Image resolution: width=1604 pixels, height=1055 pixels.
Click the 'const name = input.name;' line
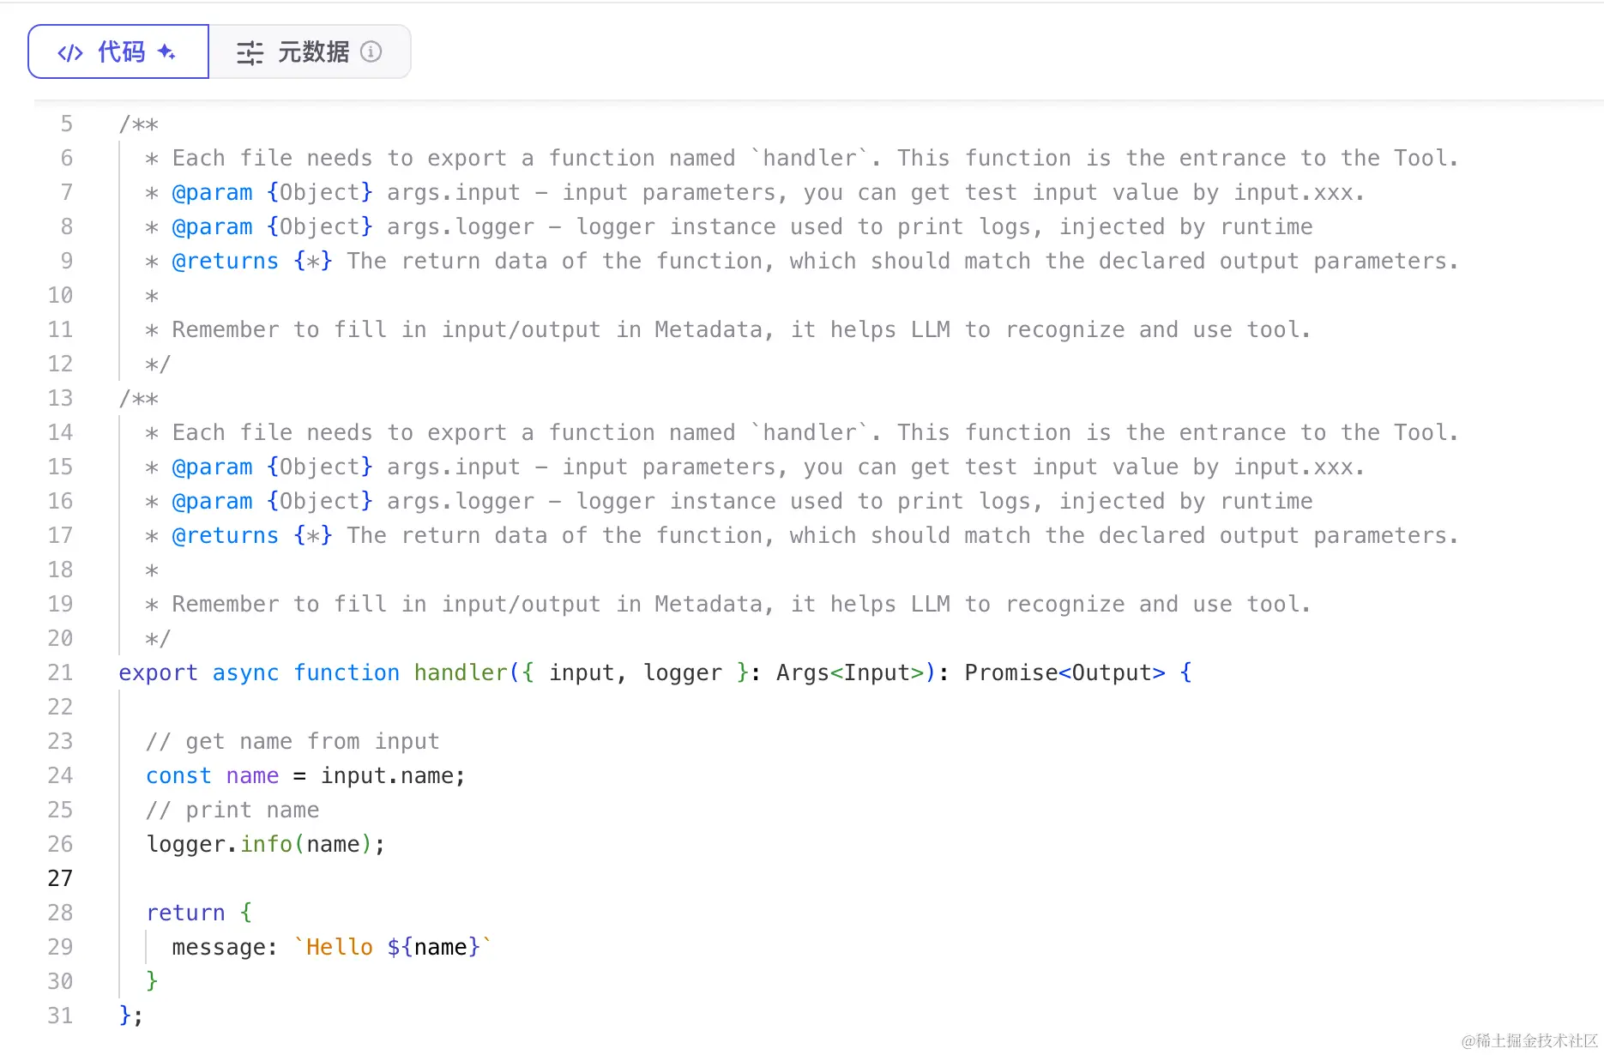(x=305, y=775)
